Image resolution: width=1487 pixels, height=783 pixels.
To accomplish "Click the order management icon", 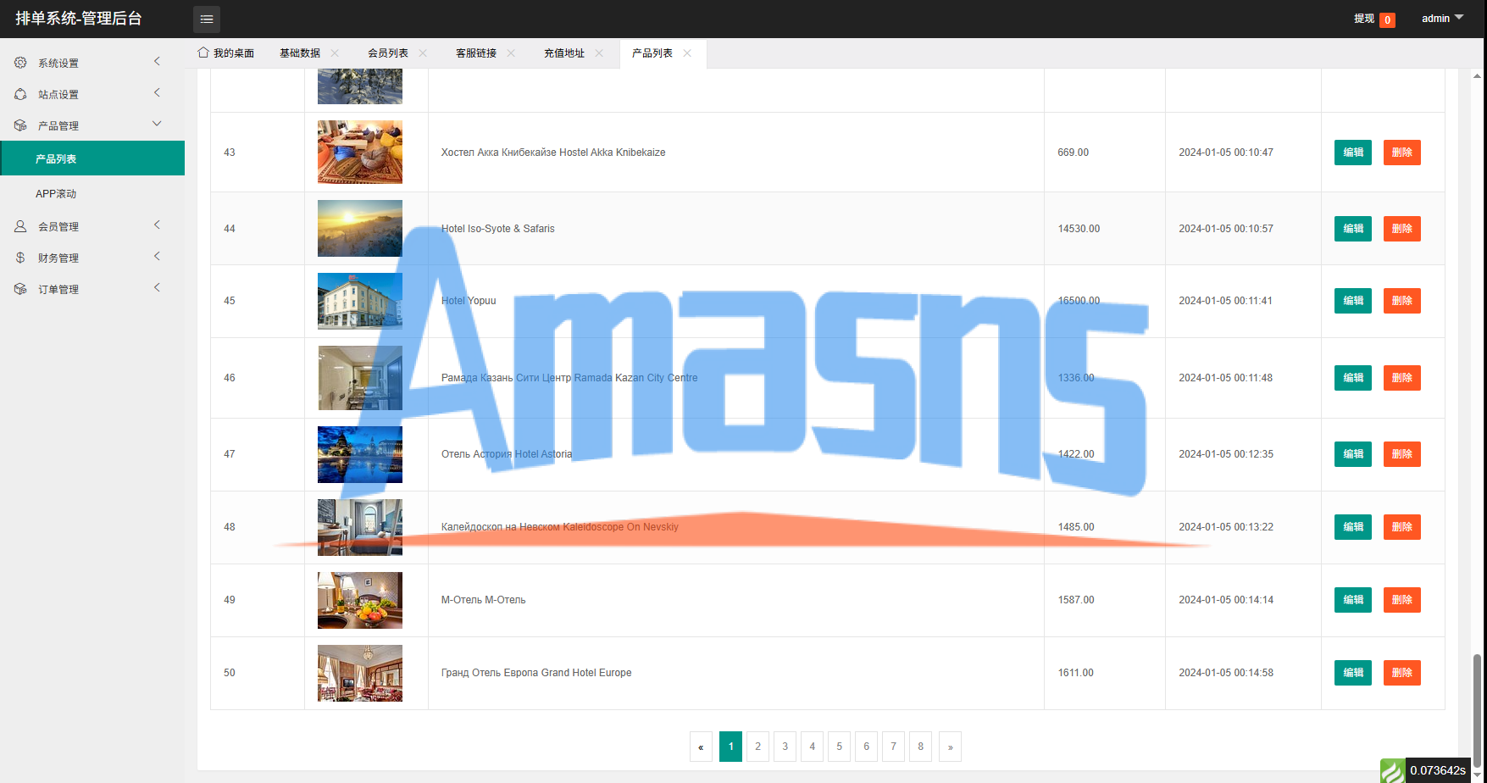I will point(20,289).
